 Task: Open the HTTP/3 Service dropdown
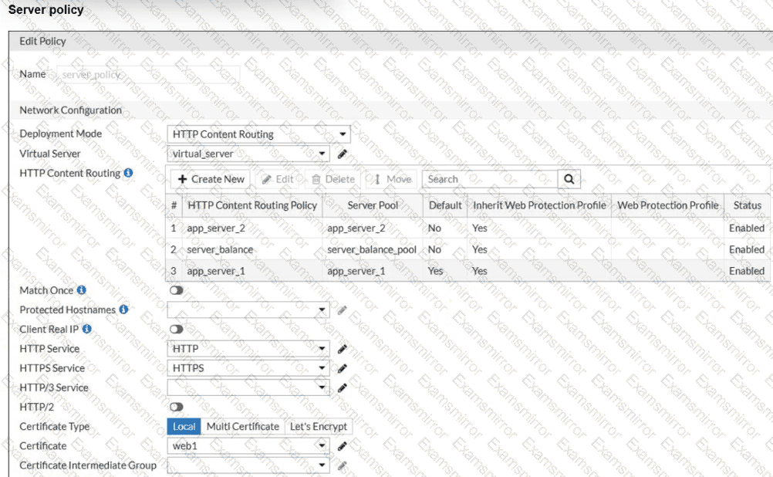248,387
